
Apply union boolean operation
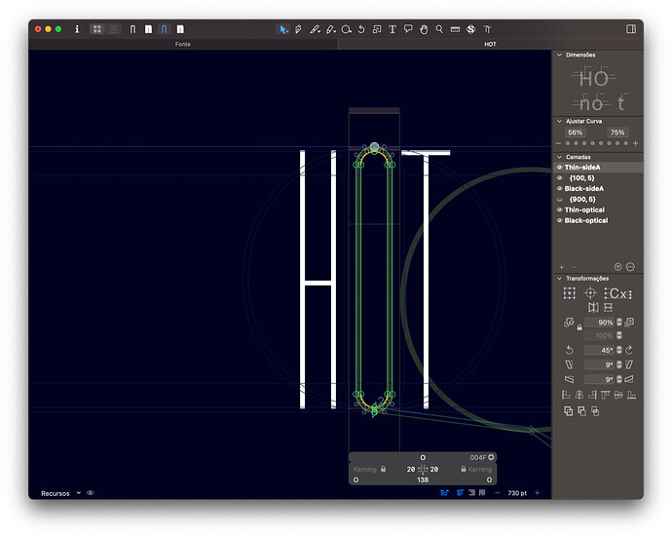point(569,411)
